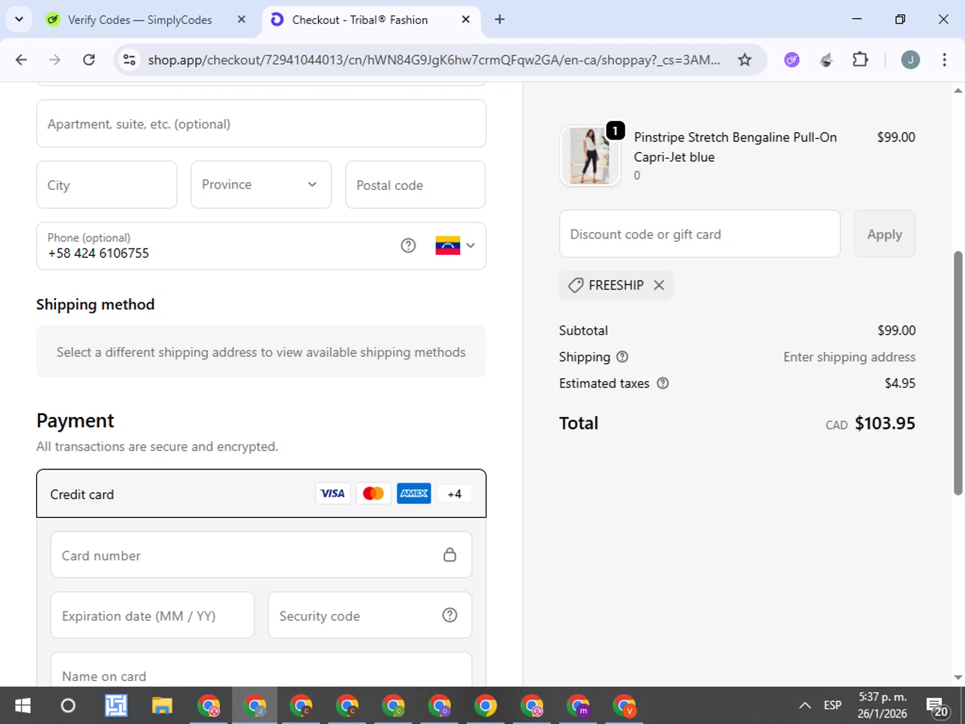
Task: Focus the Security code field
Action: tap(370, 615)
